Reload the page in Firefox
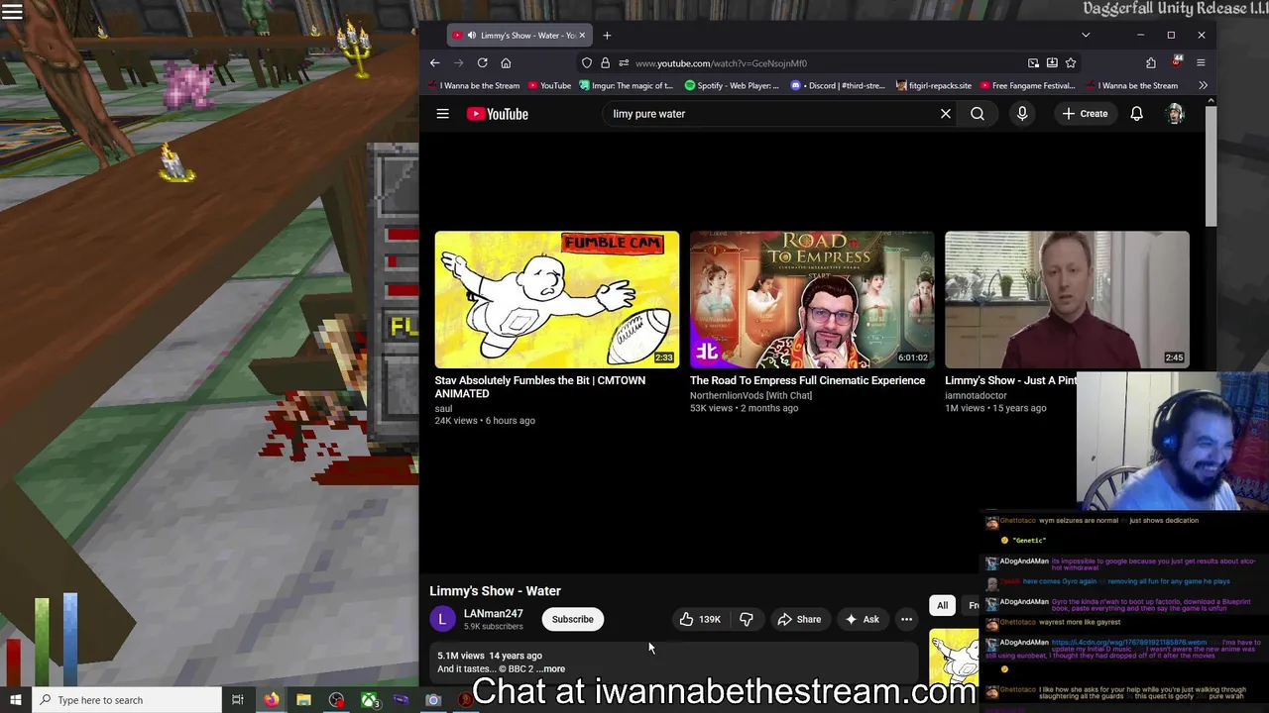1269x713 pixels. [482, 63]
